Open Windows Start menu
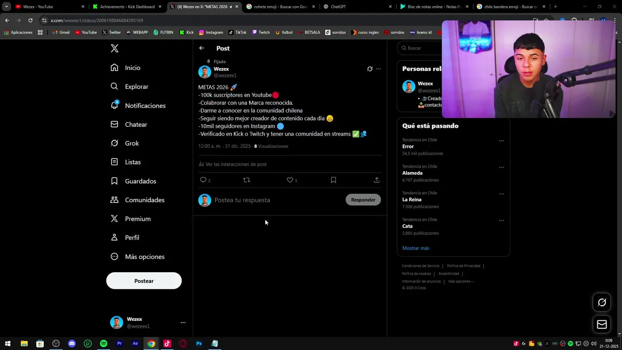The height and width of the screenshot is (350, 622). click(8, 344)
